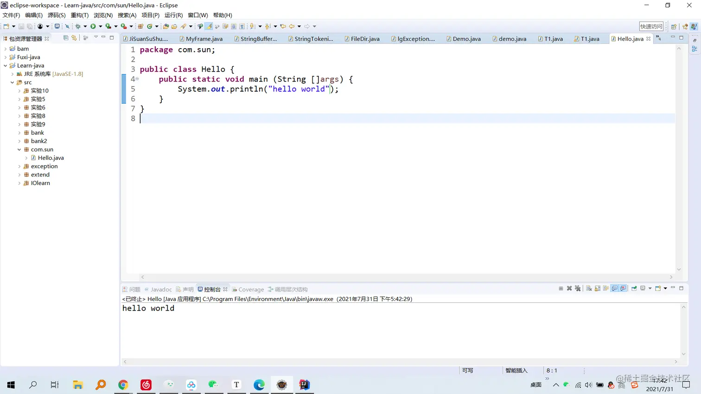Image resolution: width=701 pixels, height=394 pixels.
Task: Open the 帮助(H) menu
Action: click(x=223, y=15)
